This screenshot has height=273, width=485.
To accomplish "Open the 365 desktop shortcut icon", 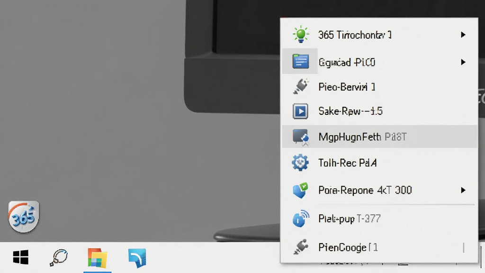I will (x=24, y=217).
